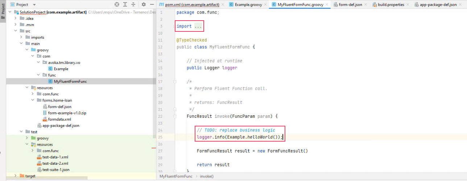Click the class icon on Example.groovy tab

231,5
